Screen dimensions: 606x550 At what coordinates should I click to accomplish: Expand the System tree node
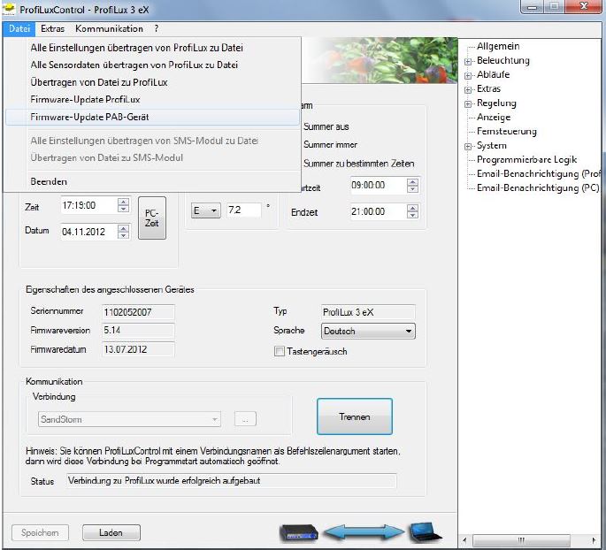pos(468,146)
